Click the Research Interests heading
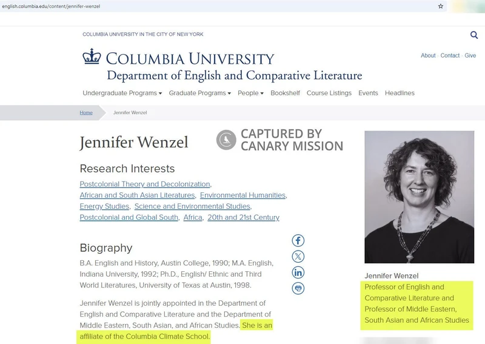 point(127,169)
